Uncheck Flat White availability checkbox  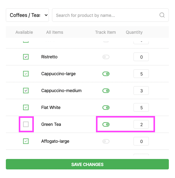pyautogui.click(x=26, y=107)
